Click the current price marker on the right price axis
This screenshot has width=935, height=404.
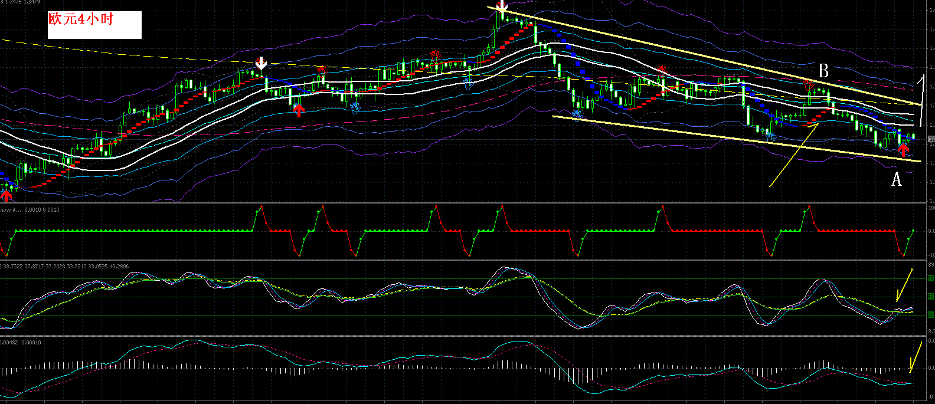[x=931, y=139]
